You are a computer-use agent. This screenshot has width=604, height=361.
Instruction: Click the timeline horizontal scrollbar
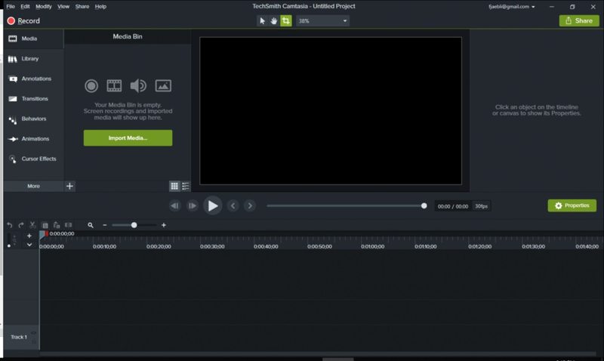[318, 353]
